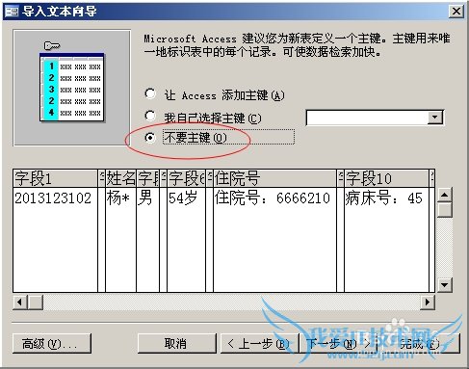Select the 住院号 column header
469x369 pixels.
tap(274, 178)
